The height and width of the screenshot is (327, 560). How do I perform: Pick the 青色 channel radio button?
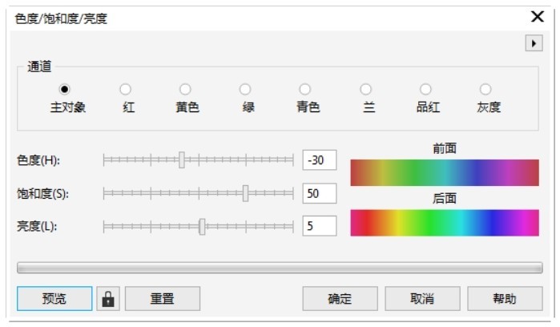304,89
